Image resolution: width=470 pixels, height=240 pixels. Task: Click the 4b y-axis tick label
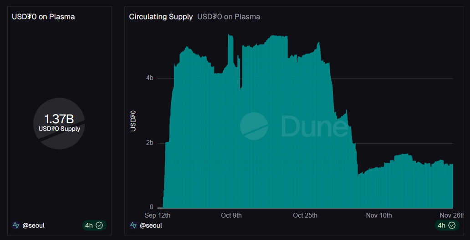pyautogui.click(x=149, y=78)
